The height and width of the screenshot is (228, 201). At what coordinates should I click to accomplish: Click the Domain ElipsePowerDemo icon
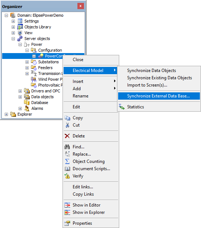13,15
